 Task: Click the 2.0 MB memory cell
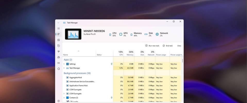(x=129, y=90)
